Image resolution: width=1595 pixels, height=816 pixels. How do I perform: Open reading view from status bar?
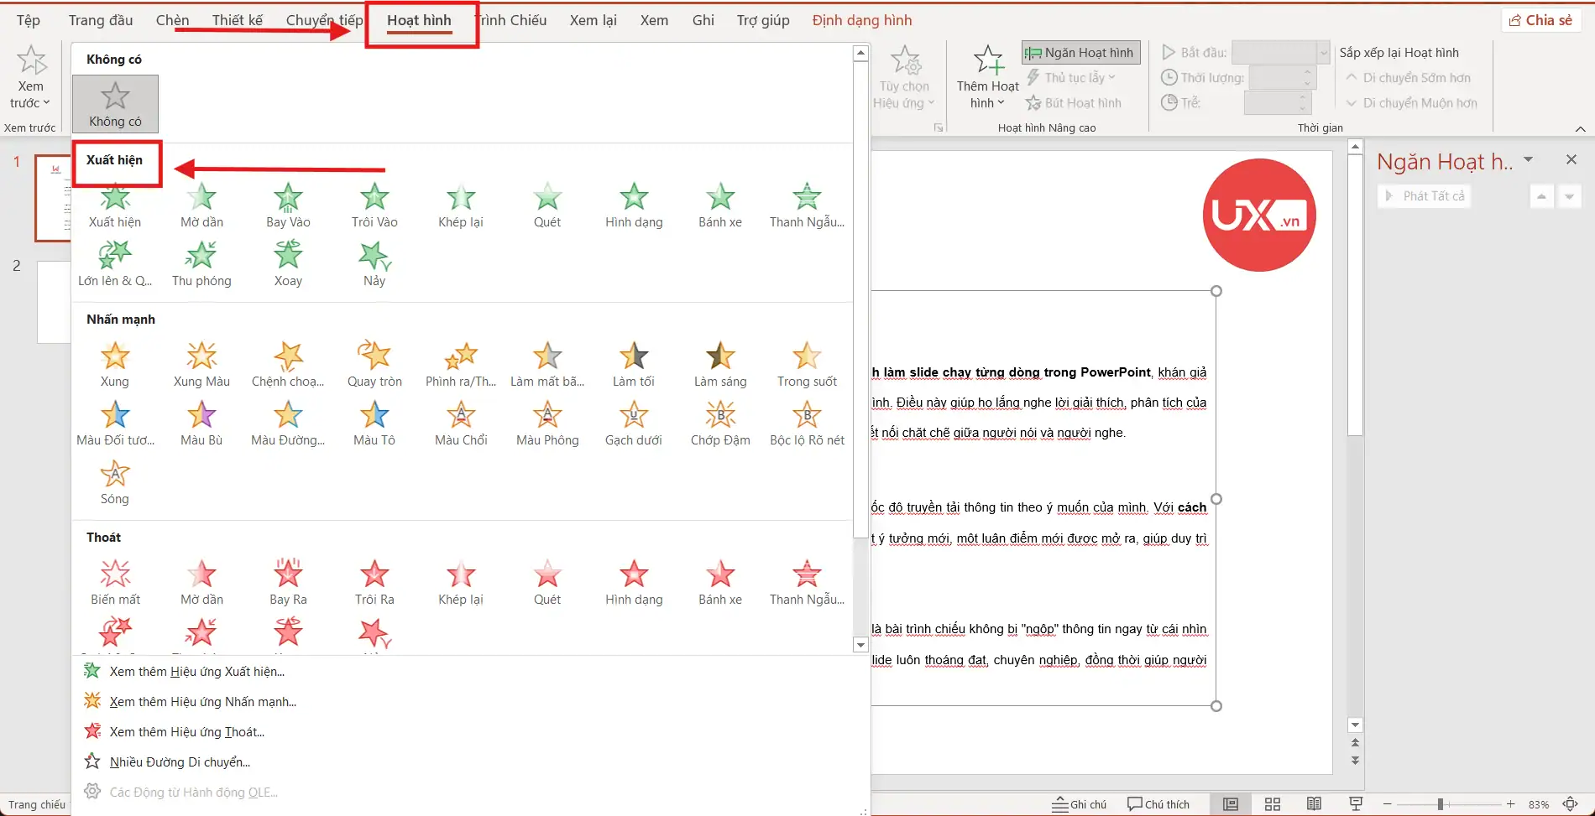coord(1314,803)
